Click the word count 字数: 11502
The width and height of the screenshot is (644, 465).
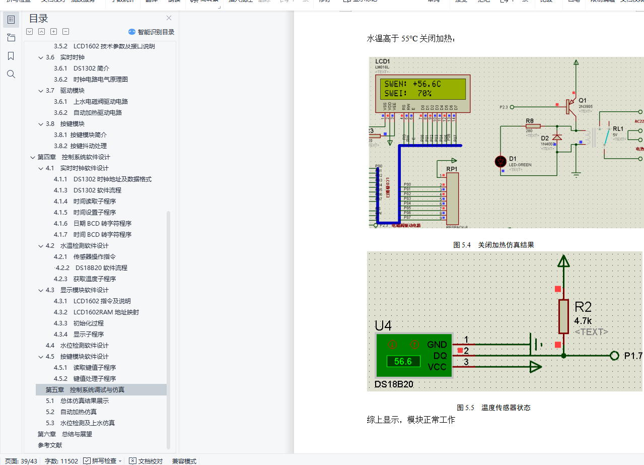(61, 460)
